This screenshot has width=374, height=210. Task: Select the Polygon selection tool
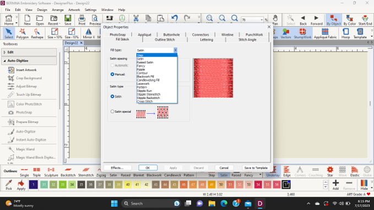point(22,34)
